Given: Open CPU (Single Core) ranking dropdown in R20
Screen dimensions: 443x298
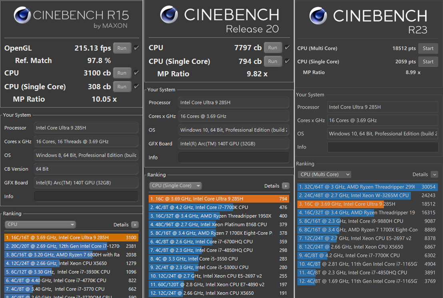Looking at the screenshot, I should (176, 186).
